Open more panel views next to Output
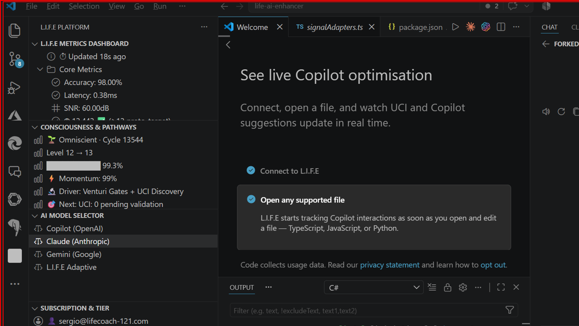The image size is (579, 326). (x=269, y=287)
